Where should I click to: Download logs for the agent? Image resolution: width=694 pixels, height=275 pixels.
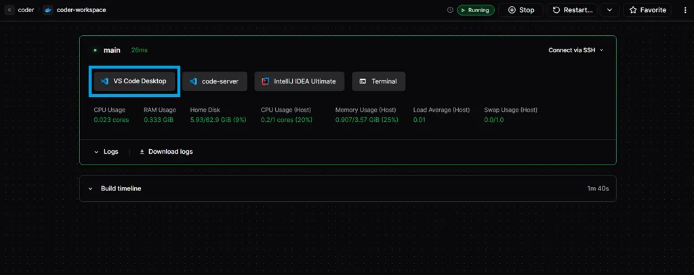click(167, 152)
